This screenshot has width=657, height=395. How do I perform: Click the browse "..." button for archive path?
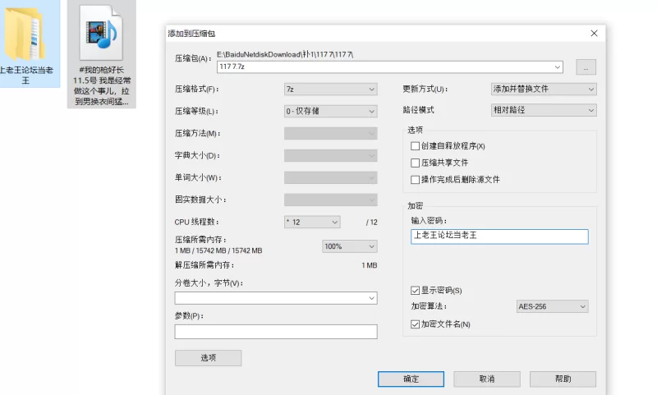[586, 67]
